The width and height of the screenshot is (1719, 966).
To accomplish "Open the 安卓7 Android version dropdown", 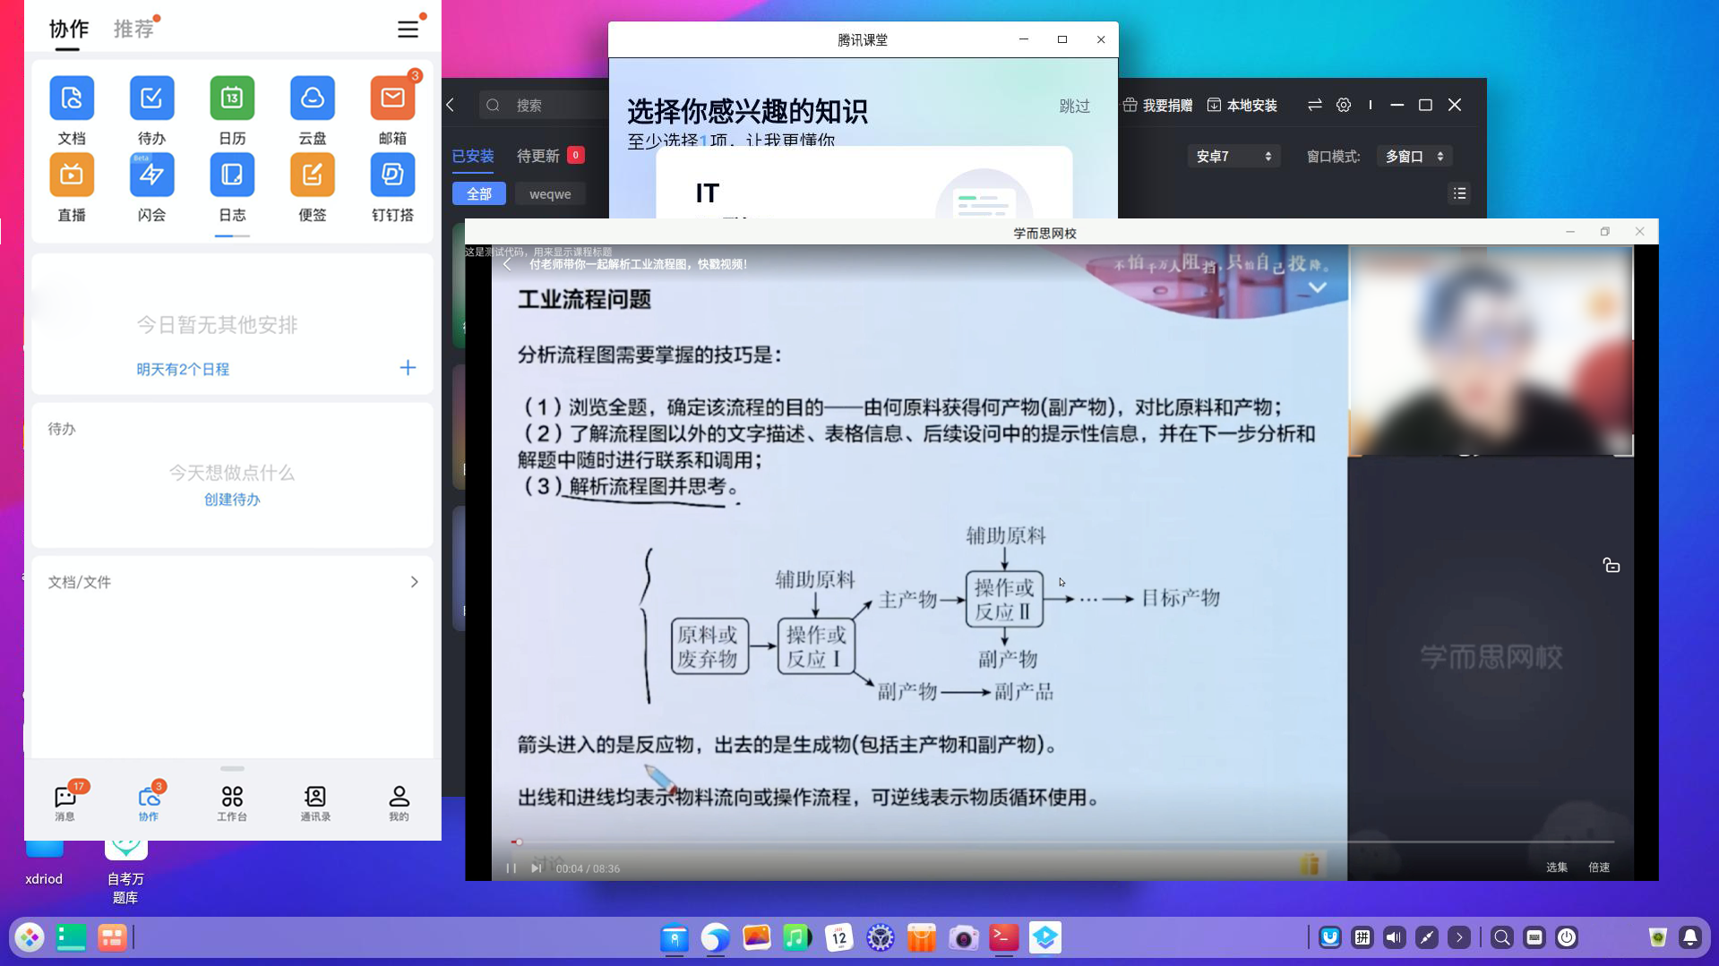I will click(1233, 156).
